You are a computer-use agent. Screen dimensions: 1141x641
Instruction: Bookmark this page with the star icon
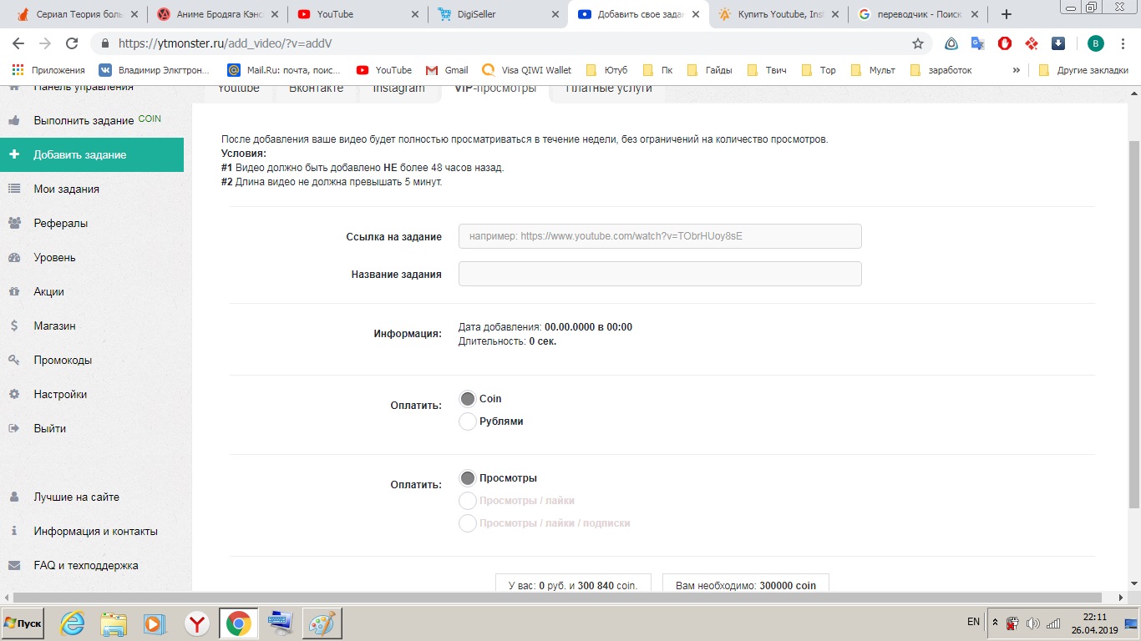tap(918, 43)
